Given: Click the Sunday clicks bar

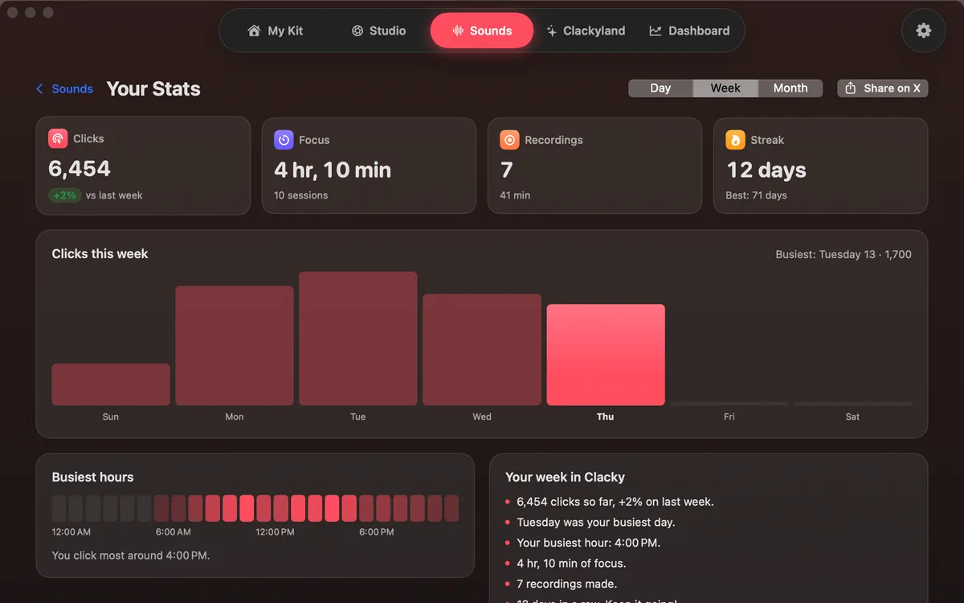Looking at the screenshot, I should click(111, 384).
